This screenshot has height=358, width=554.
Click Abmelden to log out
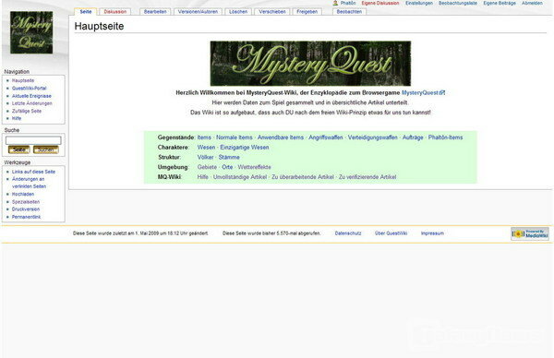click(532, 3)
